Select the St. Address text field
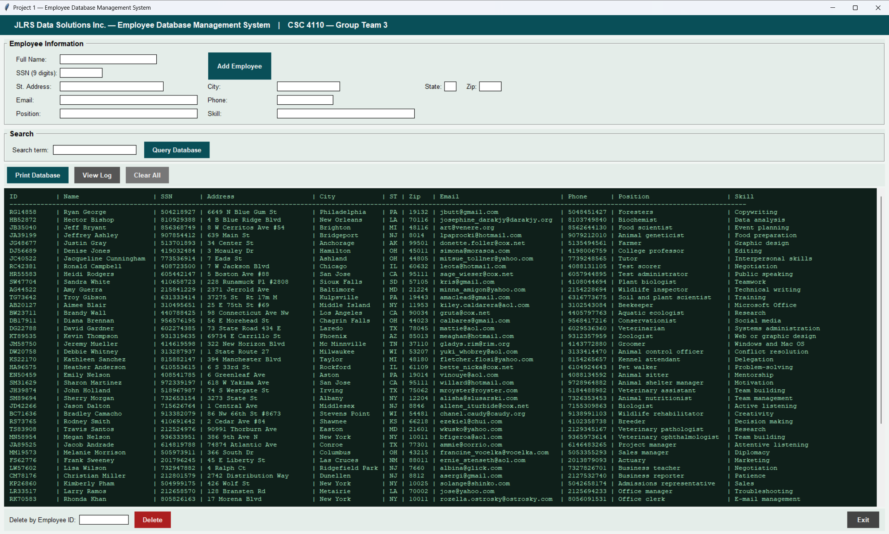This screenshot has width=889, height=534. tap(111, 86)
